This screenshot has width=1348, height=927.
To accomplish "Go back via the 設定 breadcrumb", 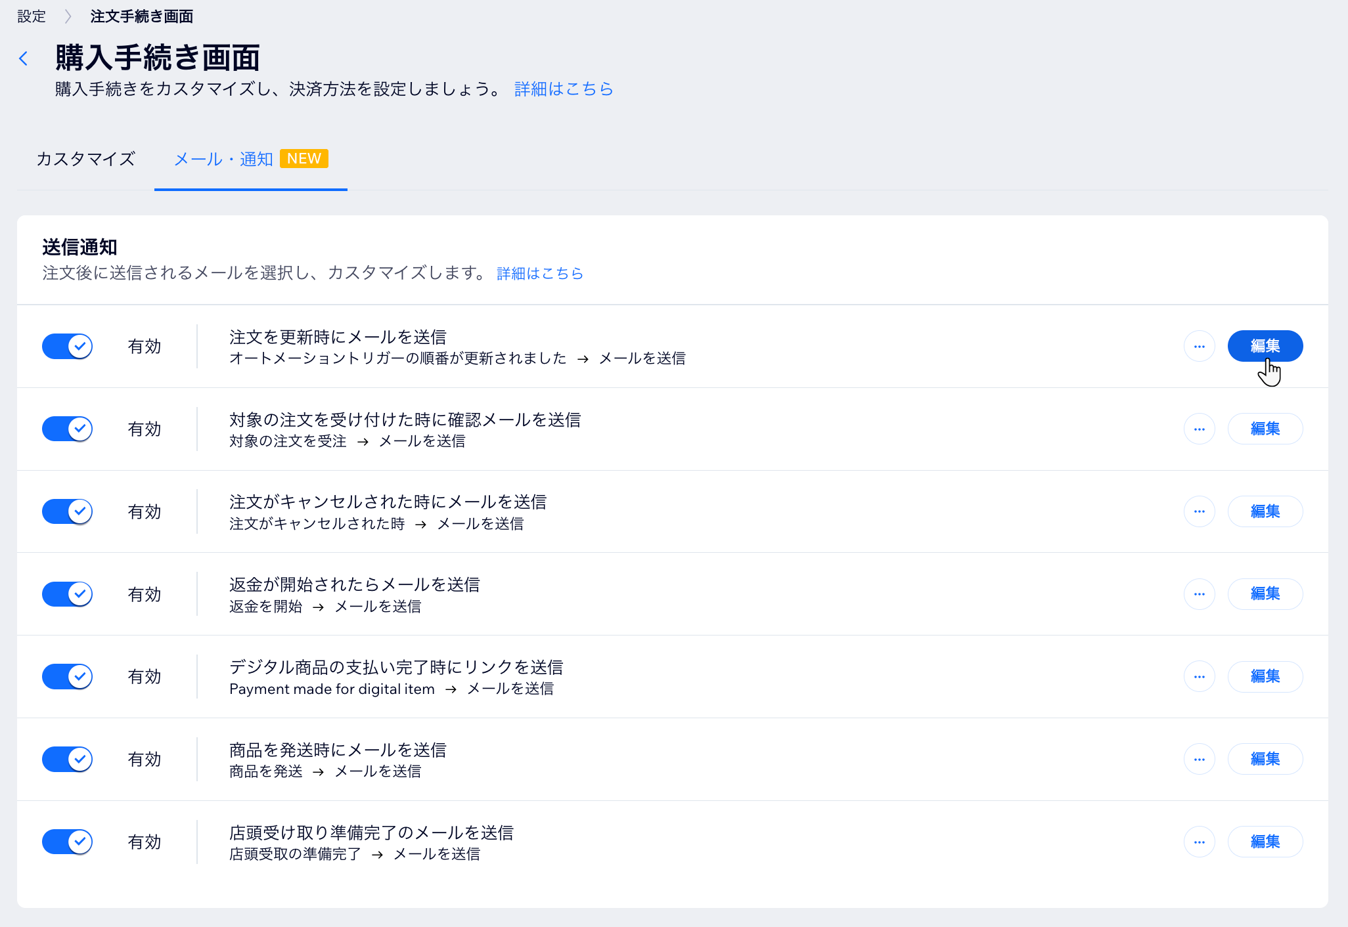I will pos(31,16).
